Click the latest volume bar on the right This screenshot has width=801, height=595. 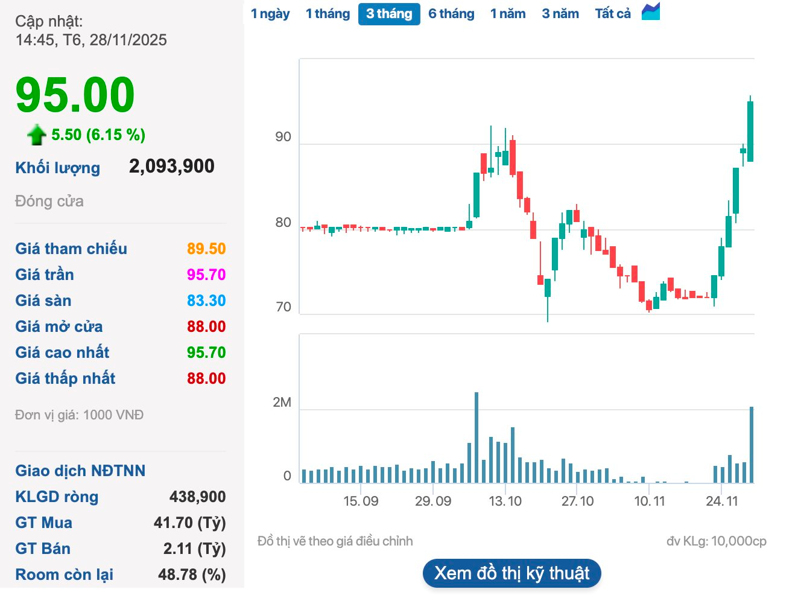[x=752, y=441]
